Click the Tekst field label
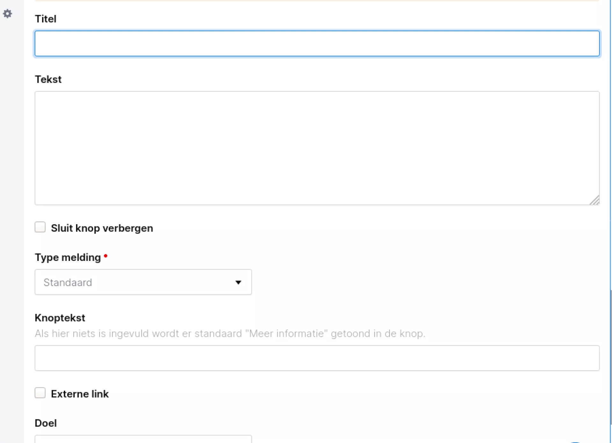The width and height of the screenshot is (612, 443). 48,79
